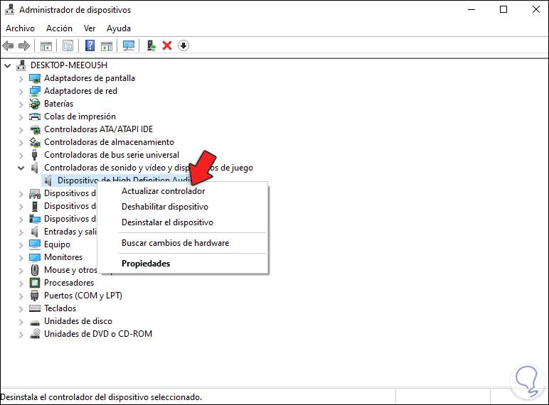549x405 pixels.
Task: Select the Unidades de disco label
Action: (x=78, y=321)
